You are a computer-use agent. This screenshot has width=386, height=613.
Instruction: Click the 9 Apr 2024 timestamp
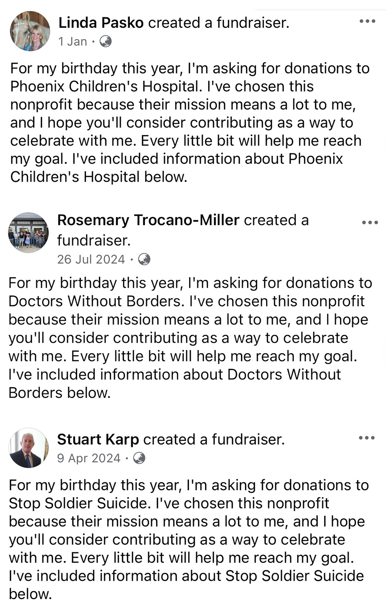[89, 458]
